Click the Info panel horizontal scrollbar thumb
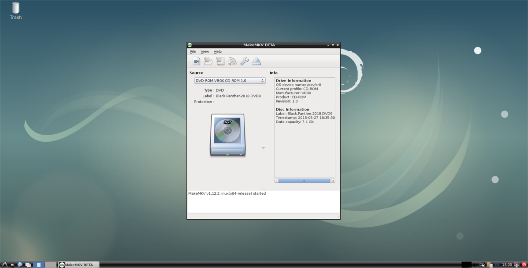Screen dimensions: 528x268 pos(304,181)
